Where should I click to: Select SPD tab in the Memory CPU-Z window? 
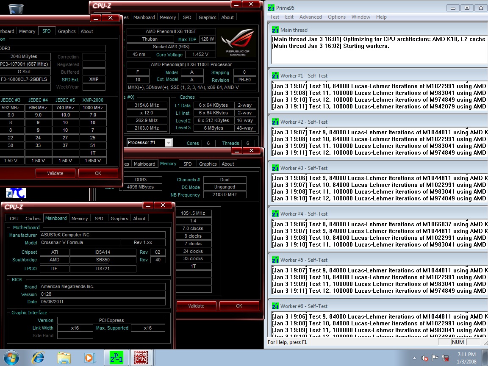tap(187, 164)
